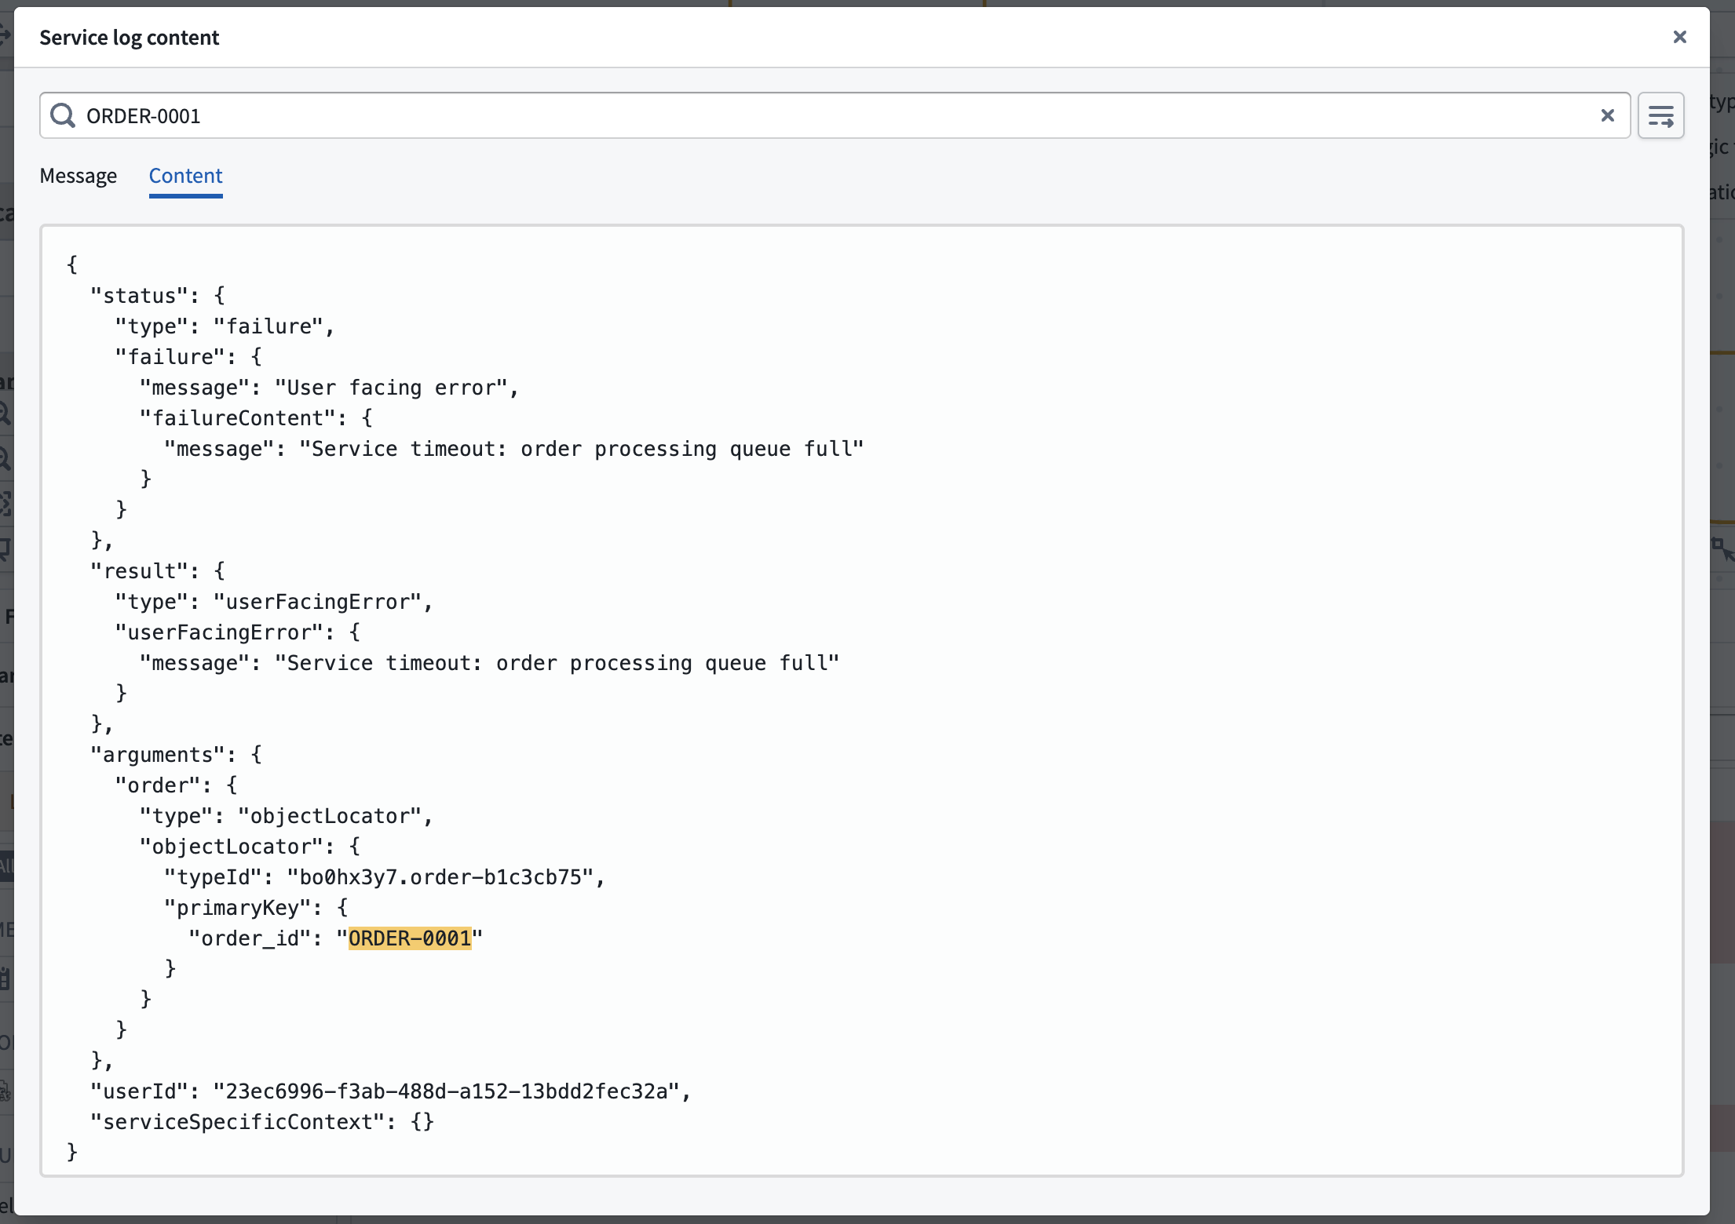Click the "Service log content" dialog title
The image size is (1735, 1224).
130,38
